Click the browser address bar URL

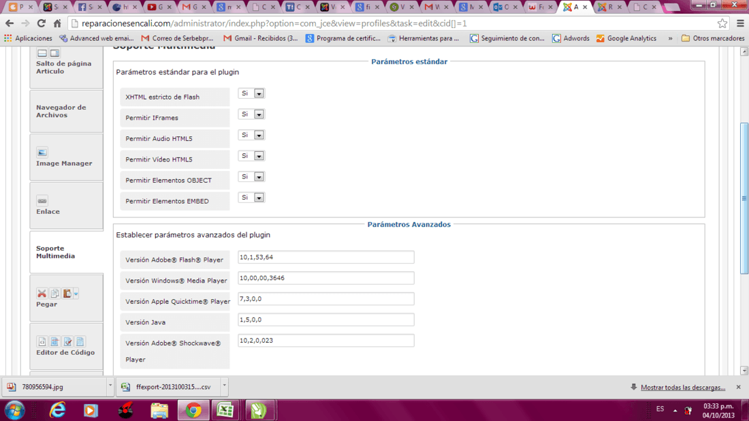(274, 23)
